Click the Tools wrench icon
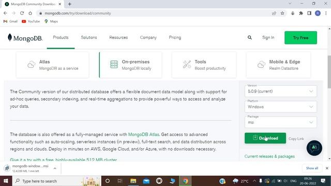The height and width of the screenshot is (186, 331). pyautogui.click(x=187, y=64)
